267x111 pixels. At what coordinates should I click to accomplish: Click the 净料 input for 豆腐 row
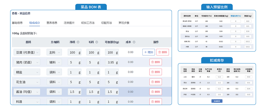click(x=75, y=52)
